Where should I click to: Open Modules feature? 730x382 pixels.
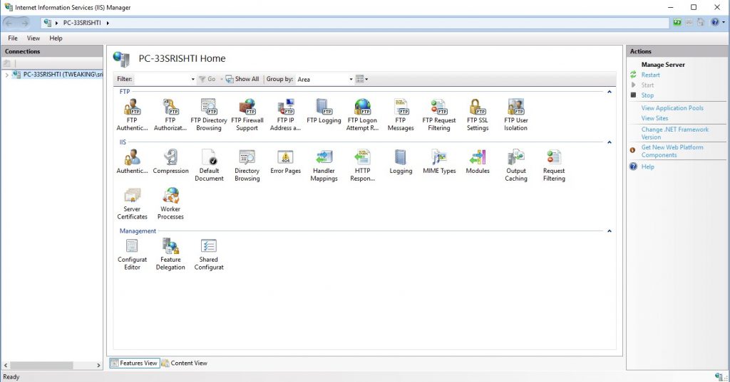click(x=478, y=161)
